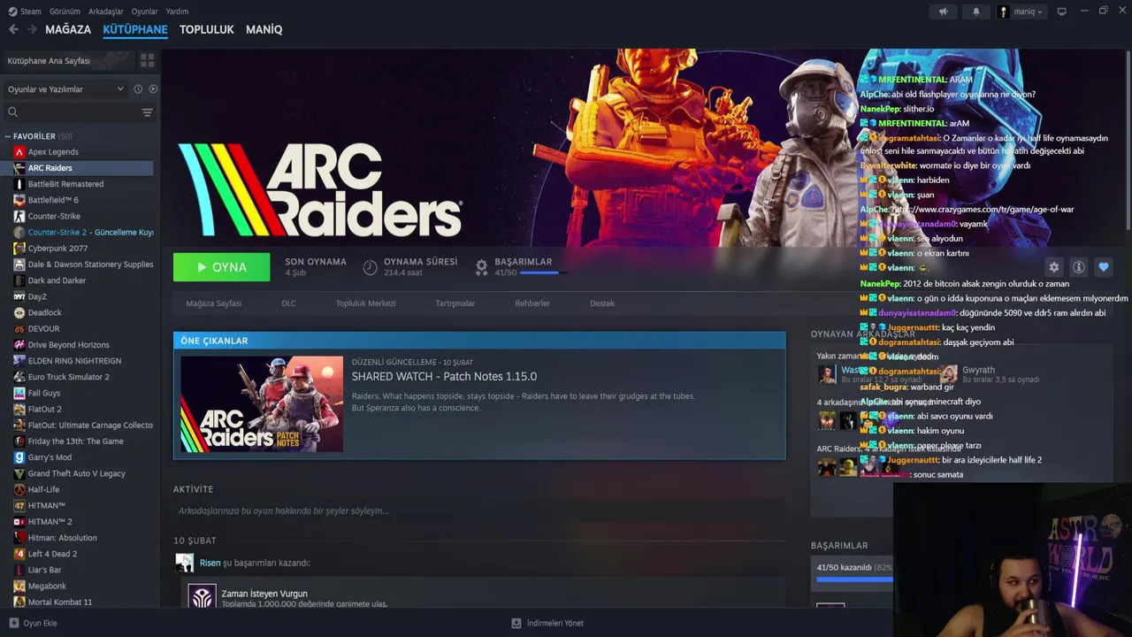Viewport: 1132px width, 637px height.
Task: Switch to Big Picture mode icon
Action: (x=1062, y=12)
